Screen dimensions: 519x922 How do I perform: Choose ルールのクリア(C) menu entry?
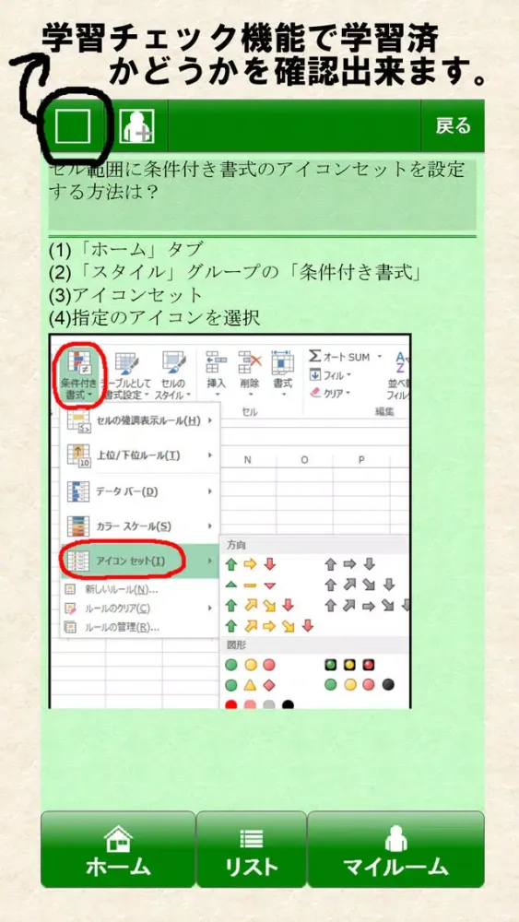pyautogui.click(x=140, y=608)
